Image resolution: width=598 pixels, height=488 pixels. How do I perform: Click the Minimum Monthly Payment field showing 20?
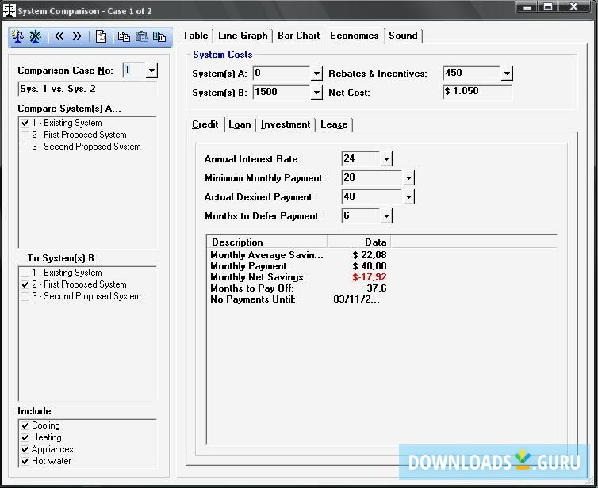(x=372, y=178)
